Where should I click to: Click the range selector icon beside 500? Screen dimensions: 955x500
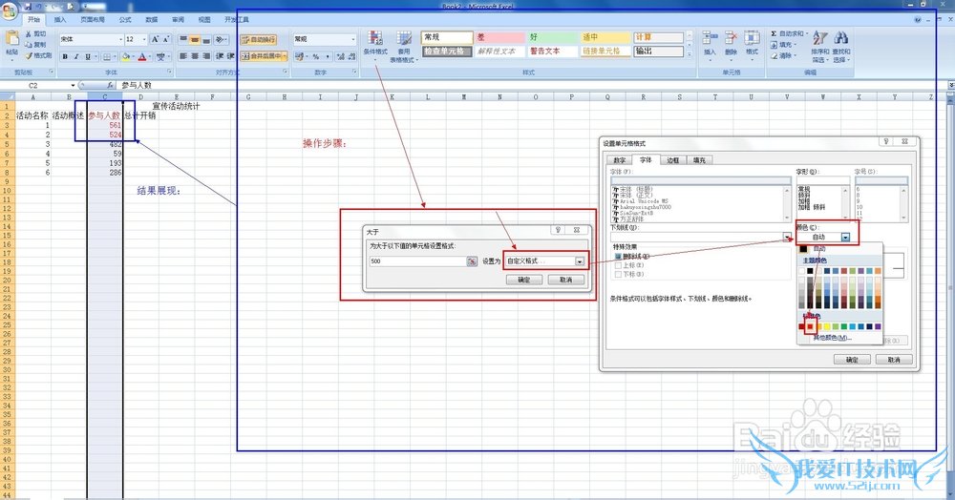tap(471, 260)
